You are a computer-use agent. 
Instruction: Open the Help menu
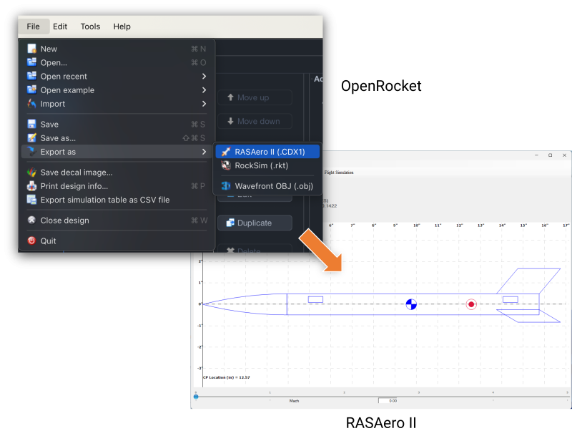point(122,26)
